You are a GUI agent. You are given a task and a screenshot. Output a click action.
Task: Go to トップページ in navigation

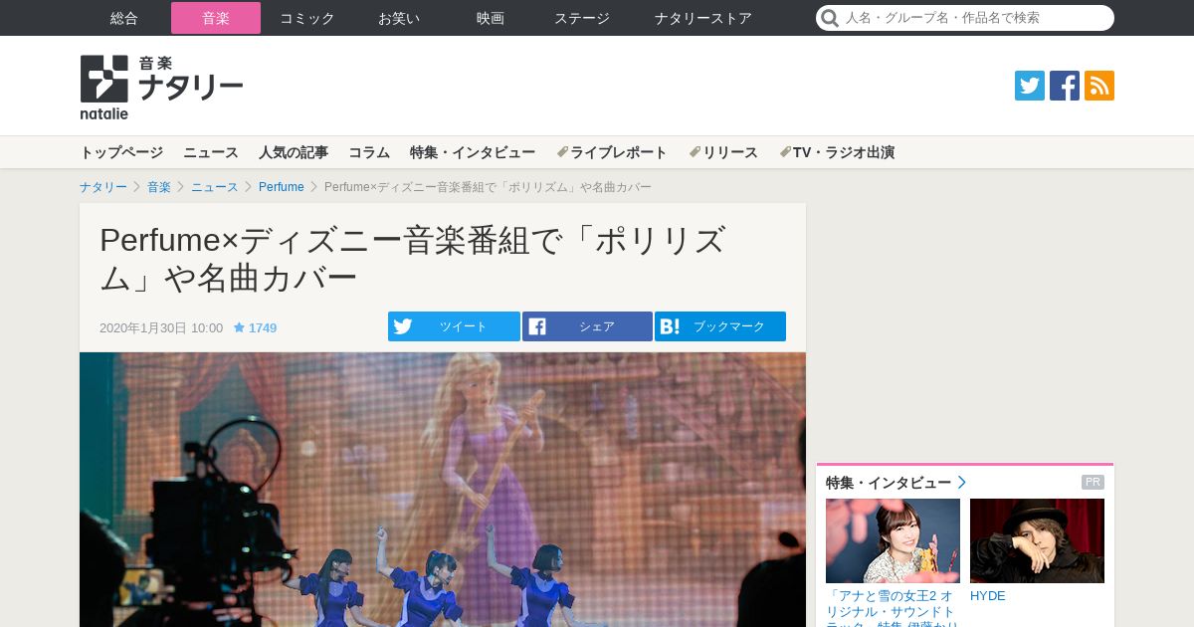pyautogui.click(x=121, y=152)
